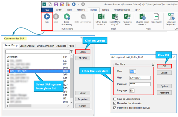Click the server list horizontal scroll right arrow

(x=68, y=106)
